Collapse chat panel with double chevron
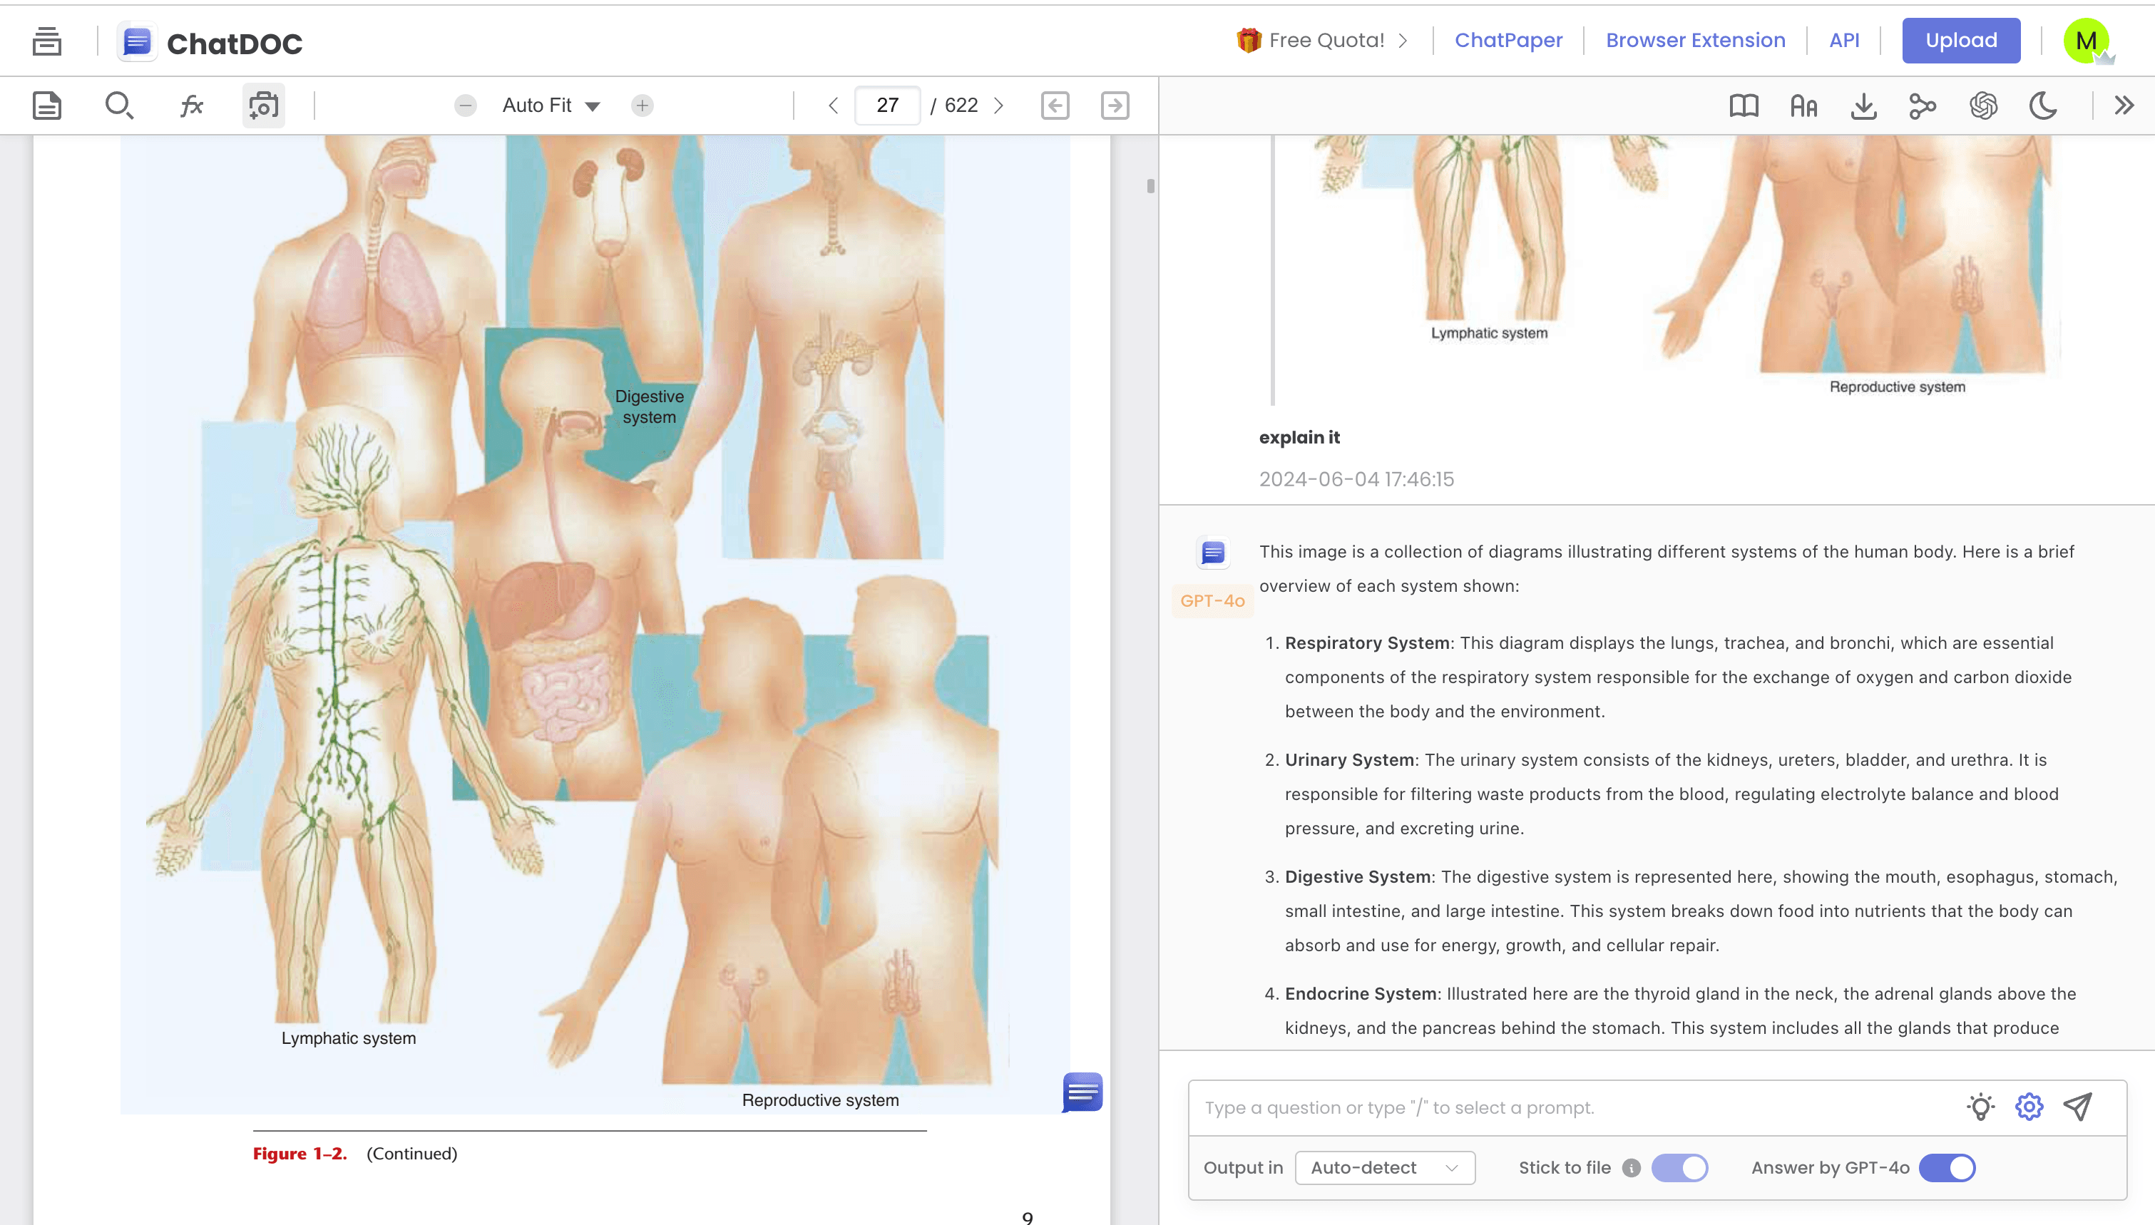This screenshot has height=1225, width=2155. click(x=2124, y=105)
